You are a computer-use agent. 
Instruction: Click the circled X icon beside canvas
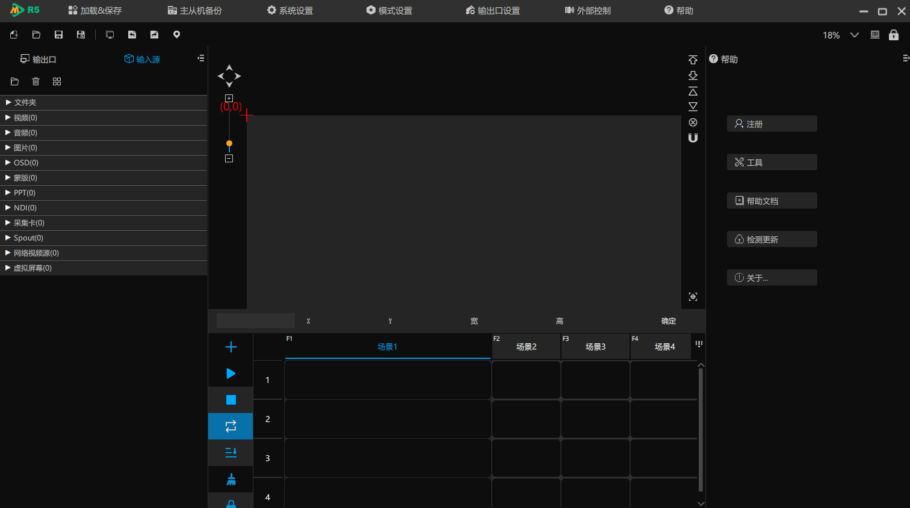(693, 122)
